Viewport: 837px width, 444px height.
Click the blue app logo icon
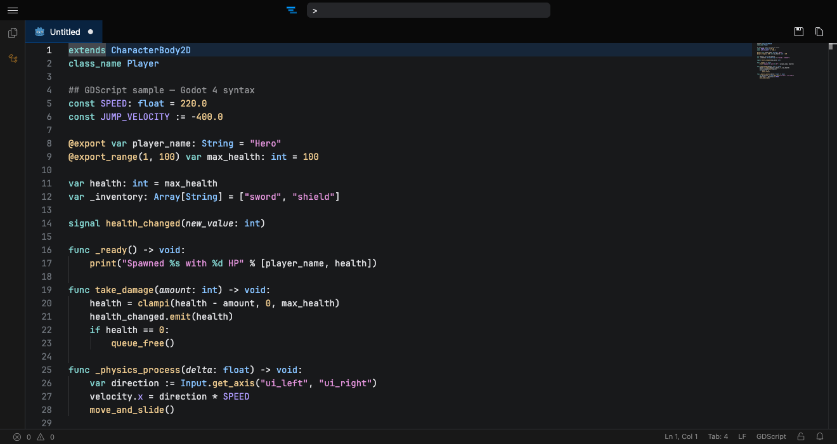[x=292, y=10]
